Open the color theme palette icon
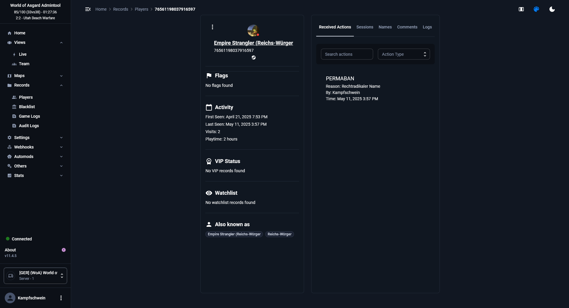The image size is (569, 308). [x=536, y=9]
